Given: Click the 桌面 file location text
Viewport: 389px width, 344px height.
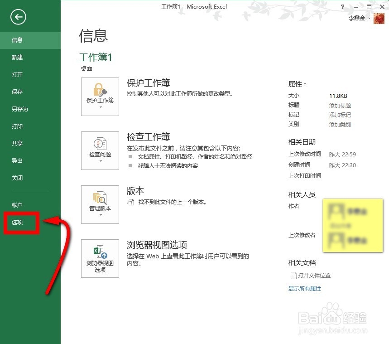Looking at the screenshot, I should point(86,68).
